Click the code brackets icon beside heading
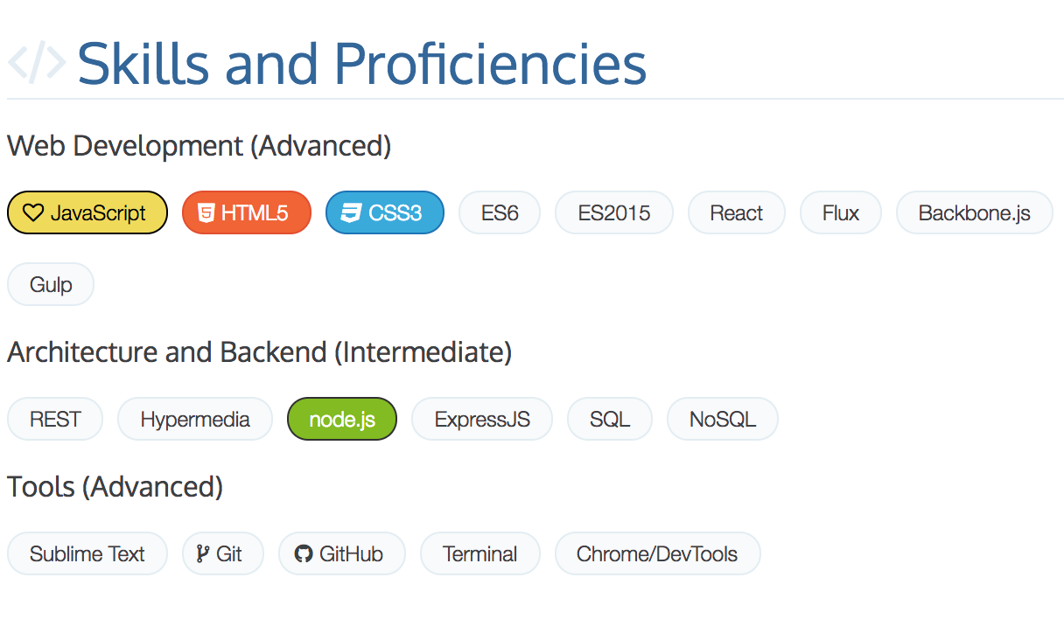The height and width of the screenshot is (633, 1064). click(37, 63)
